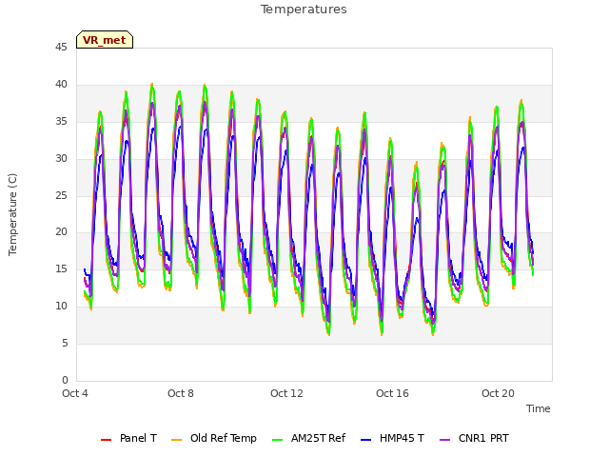Toggle CNR1 PRT legend entry
Viewport: 609px width, 457px height.
474,438
